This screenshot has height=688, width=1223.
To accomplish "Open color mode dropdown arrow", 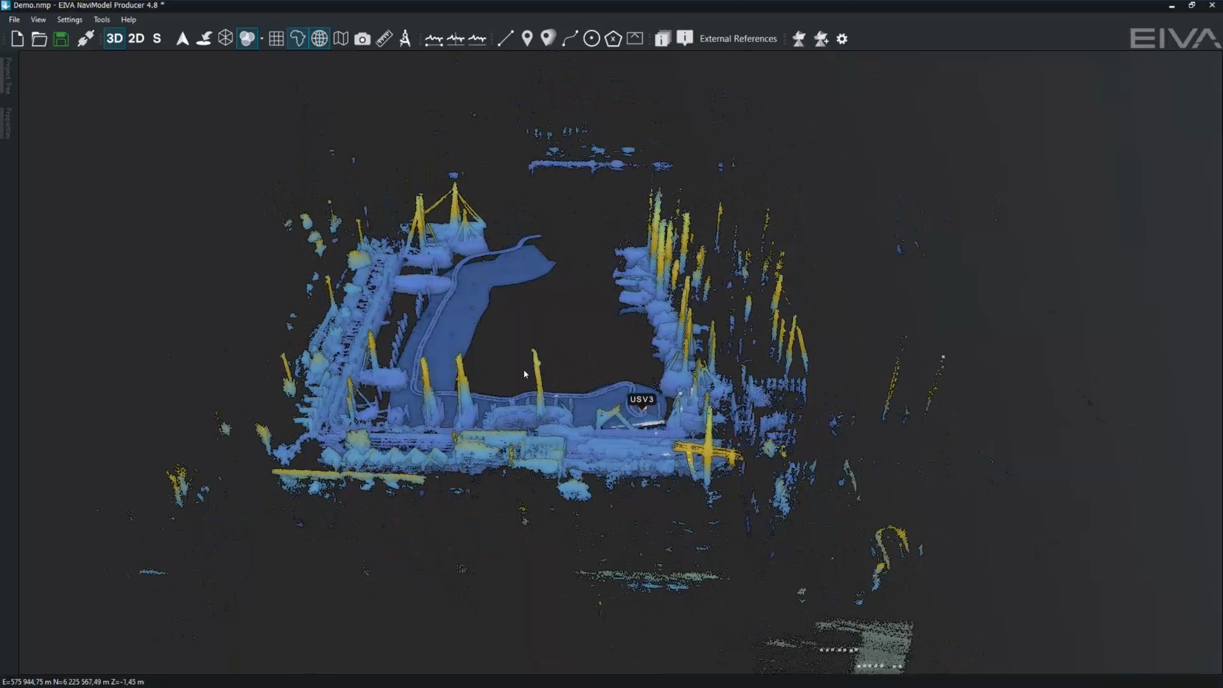I will pos(262,39).
